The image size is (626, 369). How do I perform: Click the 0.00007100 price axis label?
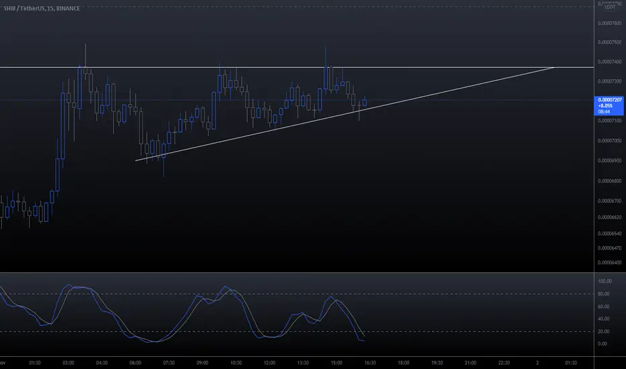click(x=610, y=121)
